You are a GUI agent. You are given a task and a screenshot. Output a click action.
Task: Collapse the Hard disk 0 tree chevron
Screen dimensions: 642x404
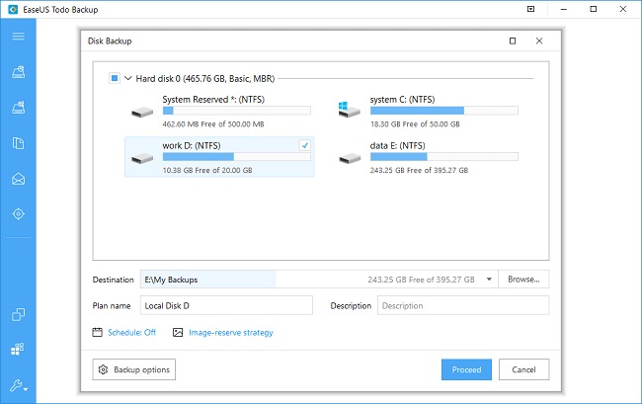[x=127, y=77]
